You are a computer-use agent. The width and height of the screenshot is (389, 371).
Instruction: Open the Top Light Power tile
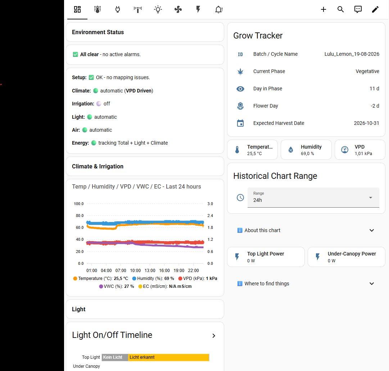(266, 257)
